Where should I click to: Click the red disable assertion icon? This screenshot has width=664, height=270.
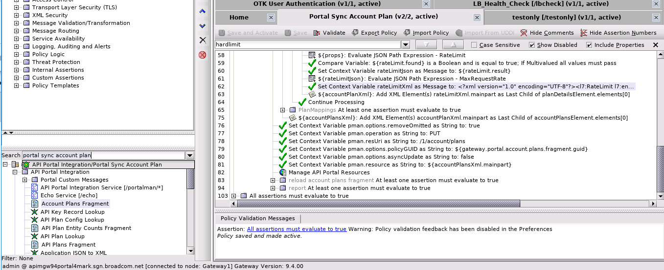tap(203, 55)
